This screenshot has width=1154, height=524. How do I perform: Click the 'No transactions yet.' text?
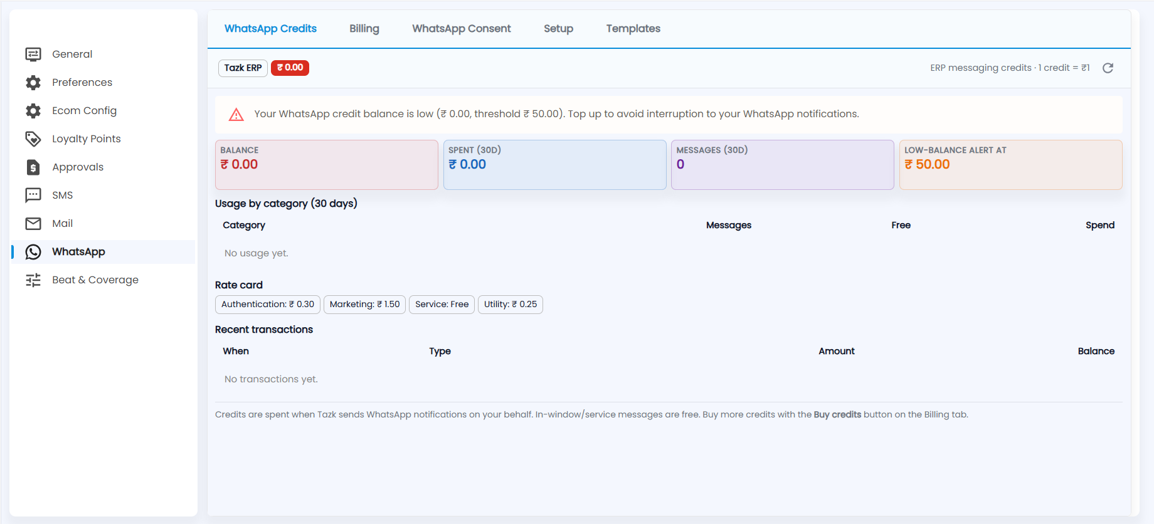point(271,380)
